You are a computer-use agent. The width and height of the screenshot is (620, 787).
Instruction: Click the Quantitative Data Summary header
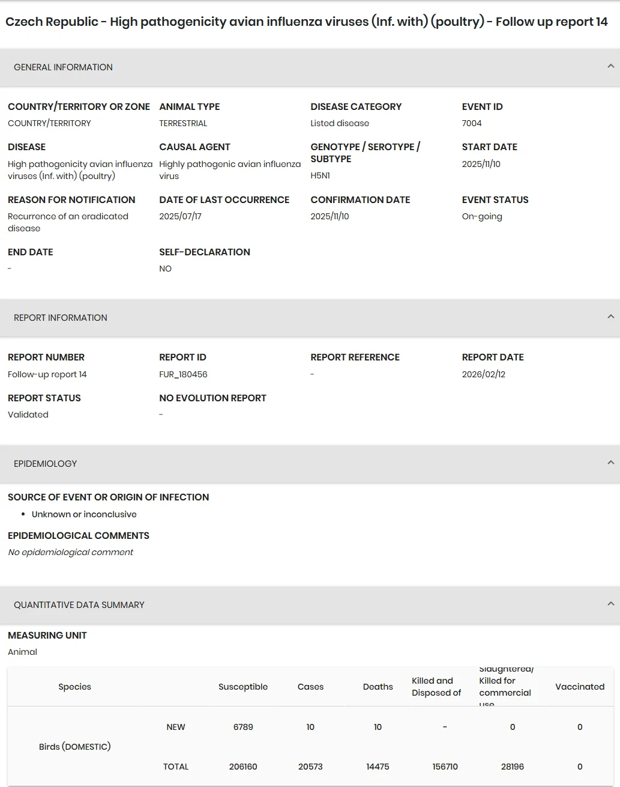pos(310,605)
